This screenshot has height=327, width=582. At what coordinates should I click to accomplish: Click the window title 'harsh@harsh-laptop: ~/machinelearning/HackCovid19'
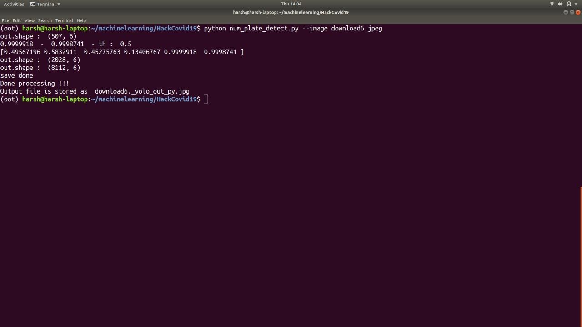click(291, 12)
